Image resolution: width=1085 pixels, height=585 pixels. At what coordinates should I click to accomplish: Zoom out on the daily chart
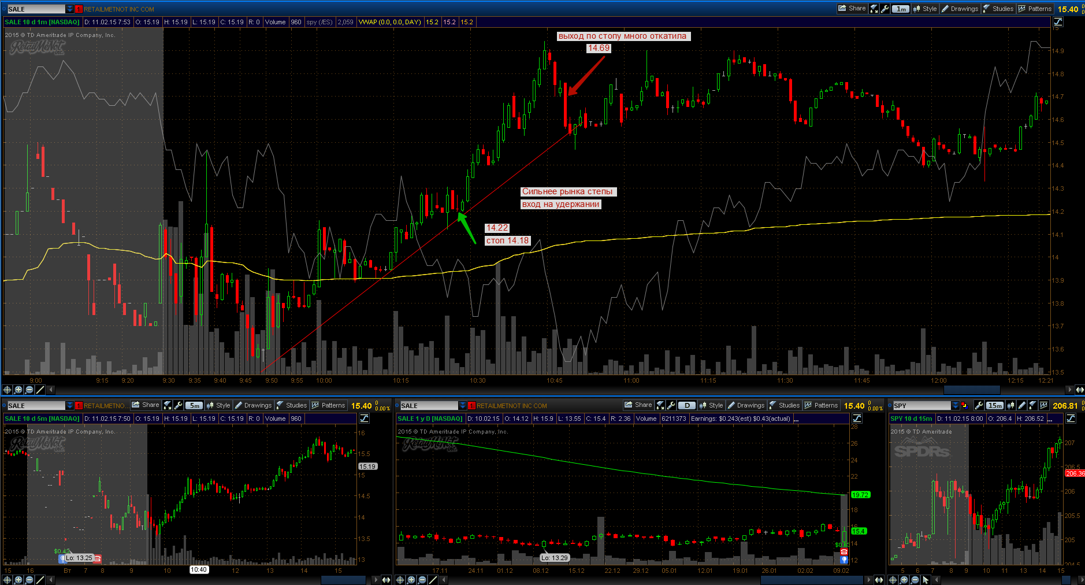coord(422,580)
